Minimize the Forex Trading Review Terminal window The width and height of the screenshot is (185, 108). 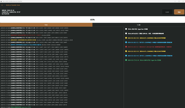[x=175, y=1]
